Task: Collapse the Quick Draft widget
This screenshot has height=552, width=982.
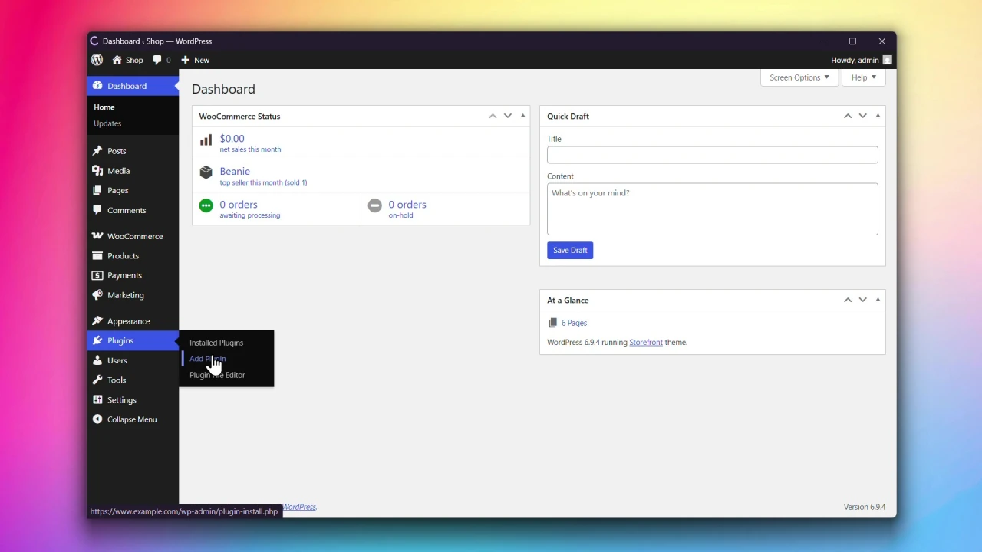Action: (x=878, y=116)
